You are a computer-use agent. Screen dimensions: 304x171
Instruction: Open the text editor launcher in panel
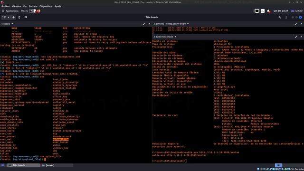(x=35, y=11)
